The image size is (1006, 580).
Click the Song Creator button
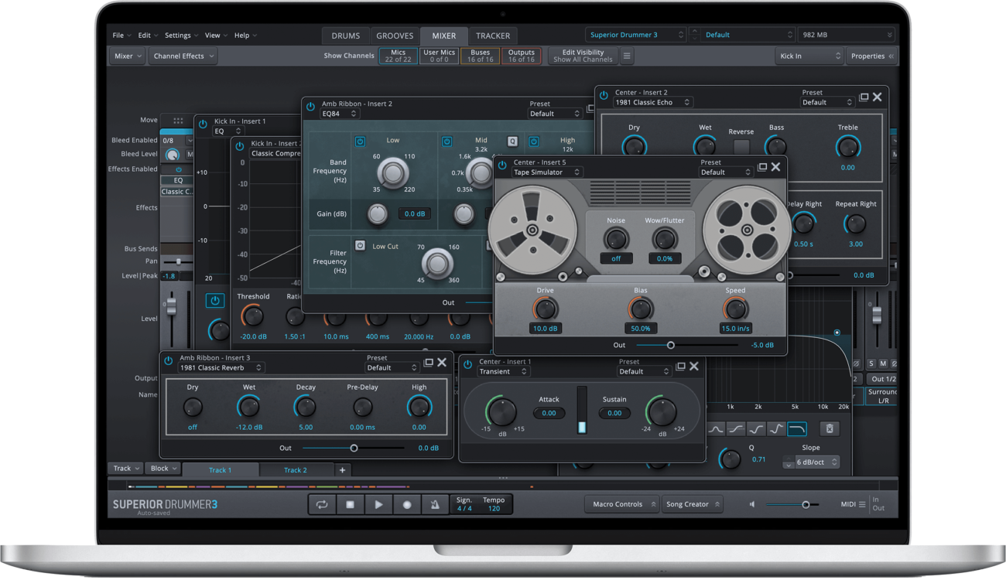pyautogui.click(x=693, y=504)
